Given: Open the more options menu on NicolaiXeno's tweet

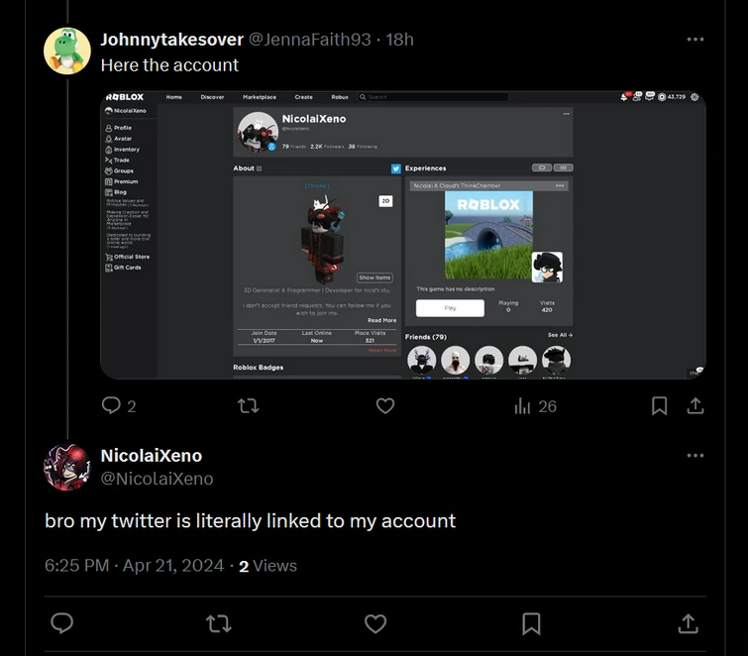Looking at the screenshot, I should pyautogui.click(x=695, y=456).
